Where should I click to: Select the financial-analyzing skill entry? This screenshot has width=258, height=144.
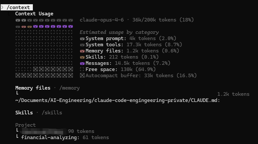50,137
